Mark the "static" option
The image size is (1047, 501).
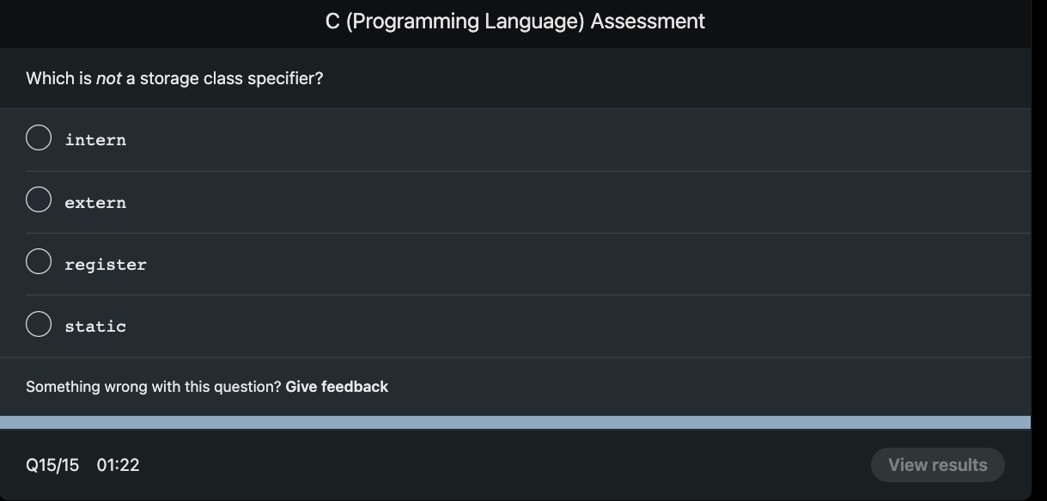tap(38, 322)
